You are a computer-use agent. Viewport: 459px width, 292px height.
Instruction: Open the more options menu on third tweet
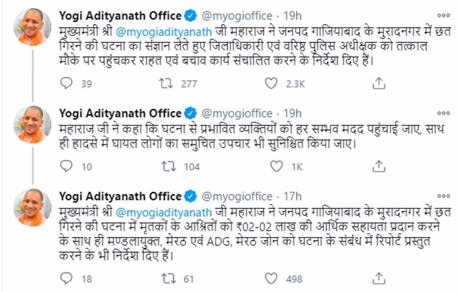pos(444,196)
